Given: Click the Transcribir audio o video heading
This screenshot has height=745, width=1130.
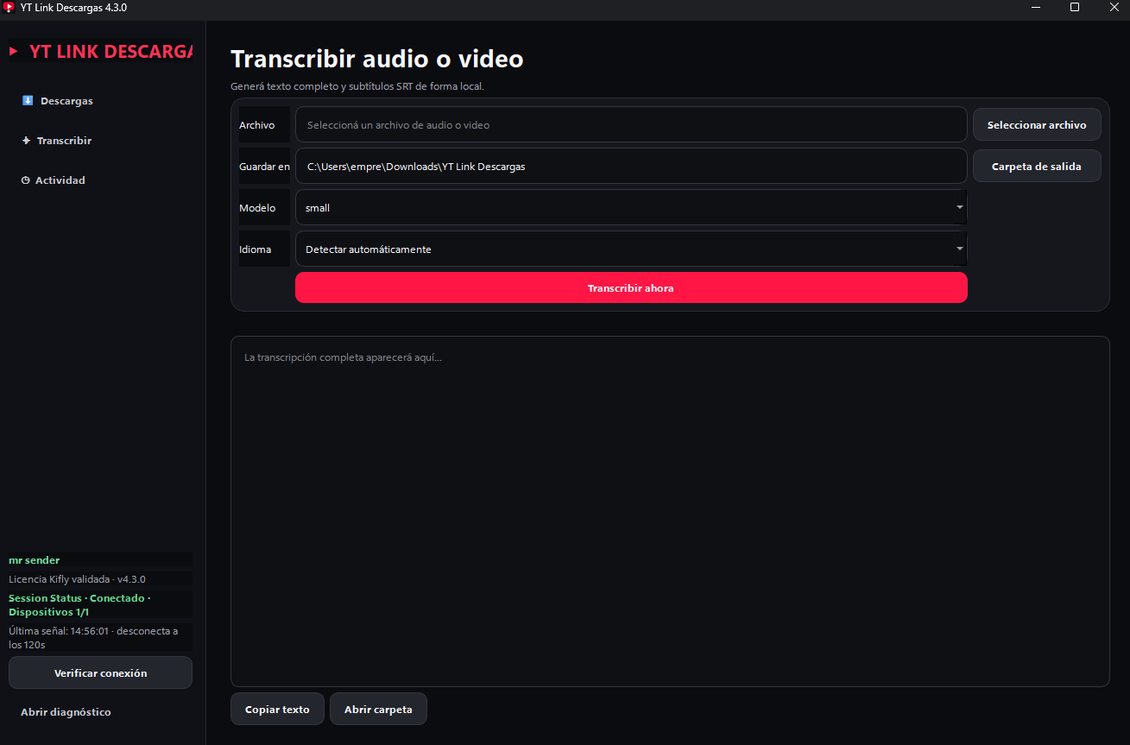Looking at the screenshot, I should 377,59.
